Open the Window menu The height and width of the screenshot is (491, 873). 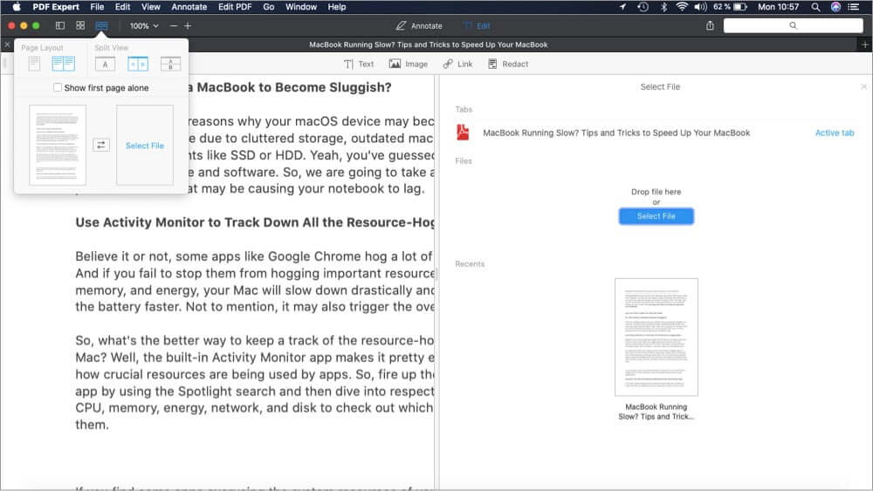click(x=300, y=7)
